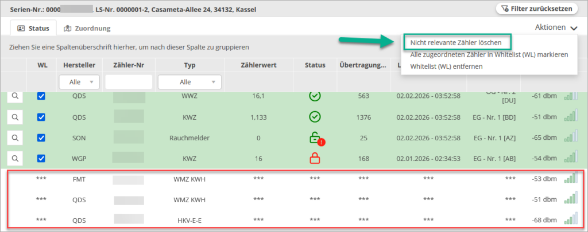Collapse the Aktionen dropdown menu
This screenshot has height=232, width=588.
[x=556, y=27]
